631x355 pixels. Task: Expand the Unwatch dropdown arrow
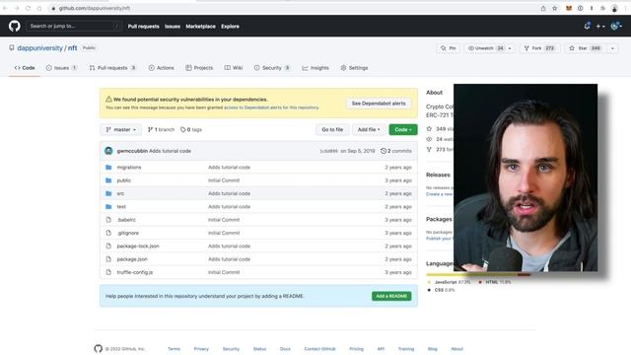pyautogui.click(x=510, y=48)
